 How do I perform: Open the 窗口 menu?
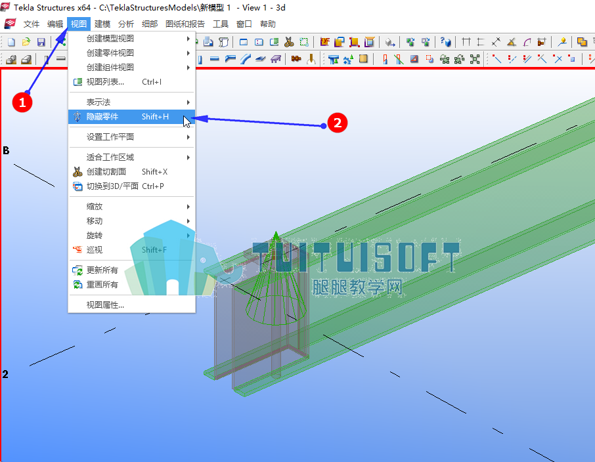(244, 24)
